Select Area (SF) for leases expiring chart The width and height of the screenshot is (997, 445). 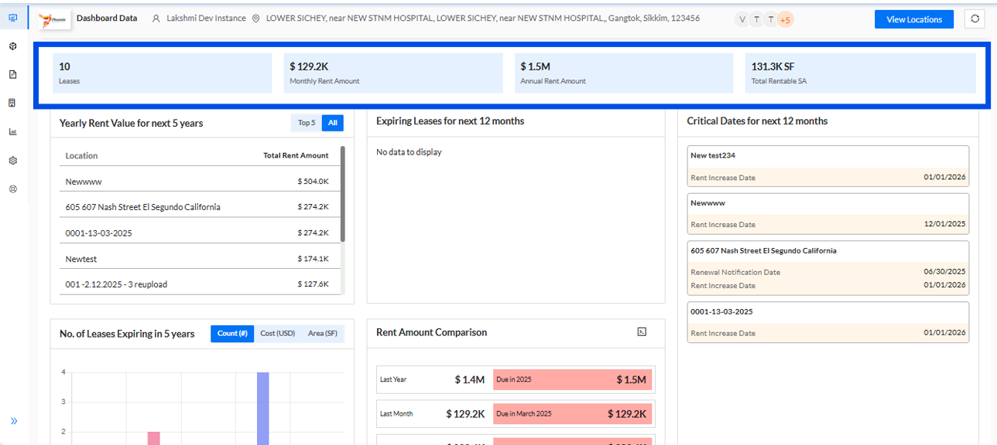pos(323,334)
